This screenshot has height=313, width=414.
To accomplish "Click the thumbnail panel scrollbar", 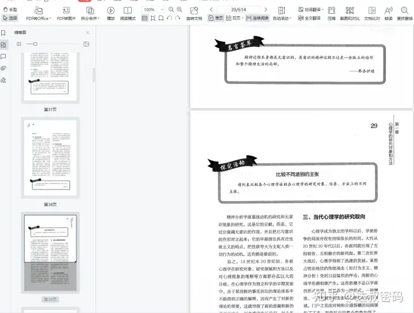I will click(94, 75).
